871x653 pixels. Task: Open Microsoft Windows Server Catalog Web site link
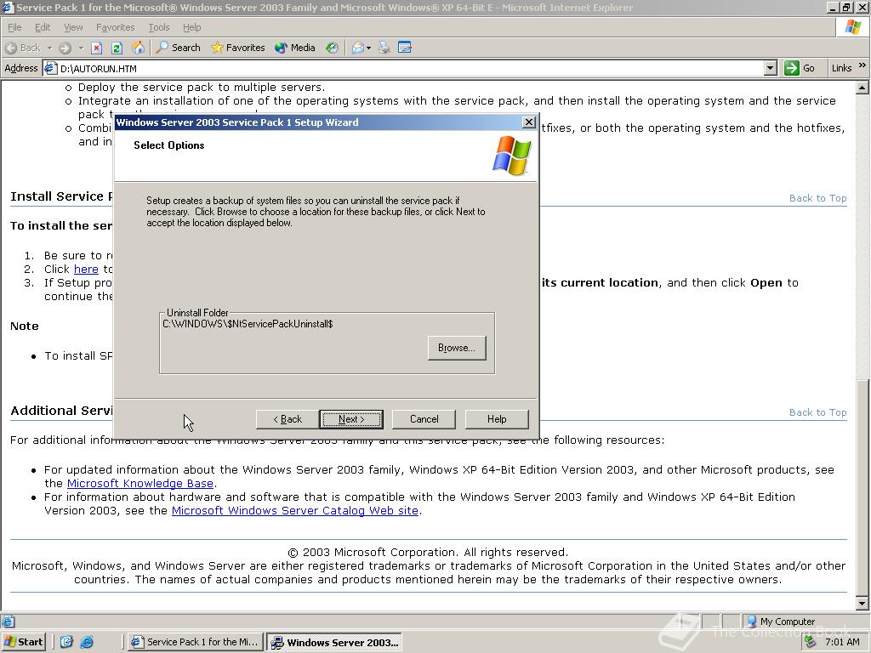coord(295,511)
